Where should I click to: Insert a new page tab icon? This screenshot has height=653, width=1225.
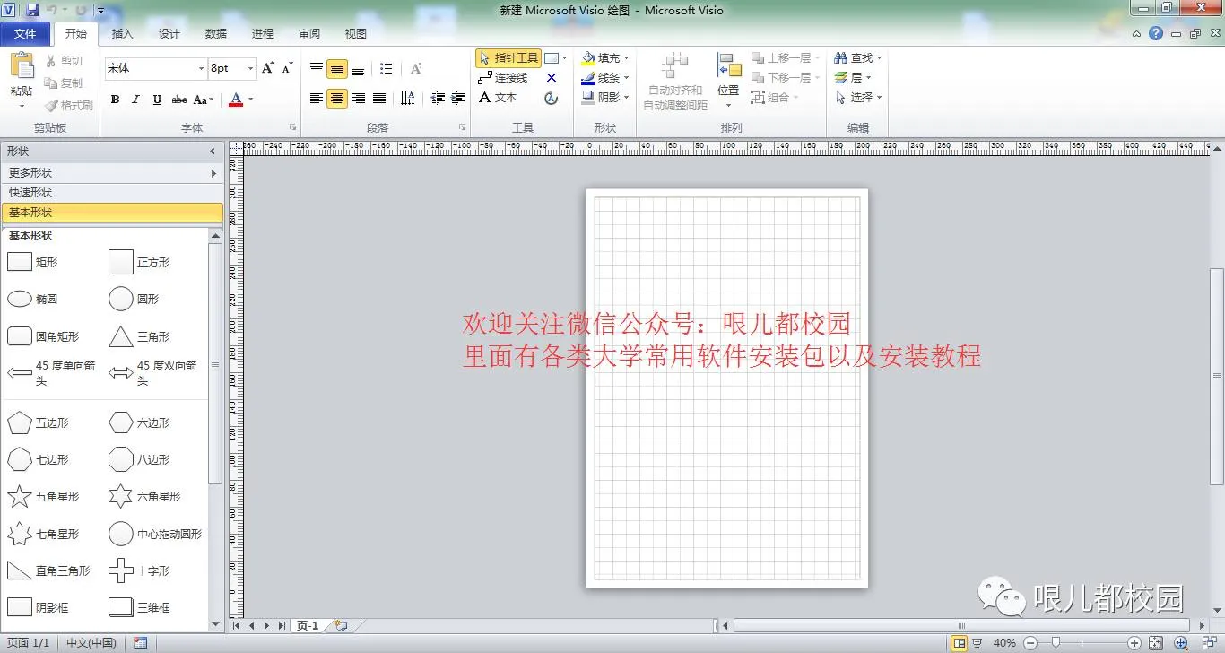341,625
